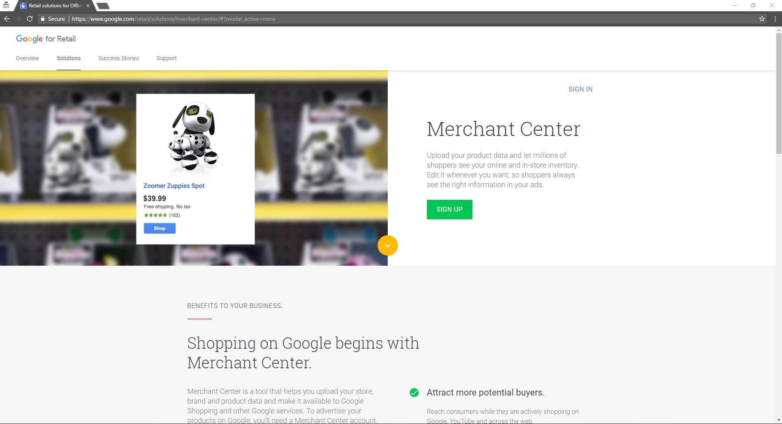Click the Zoomer Zuppies Spot product title
The width and height of the screenshot is (782, 424).
(174, 186)
